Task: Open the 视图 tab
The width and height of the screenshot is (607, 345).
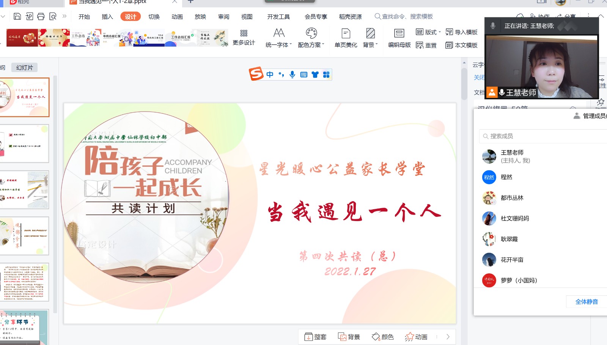Action: (x=247, y=17)
